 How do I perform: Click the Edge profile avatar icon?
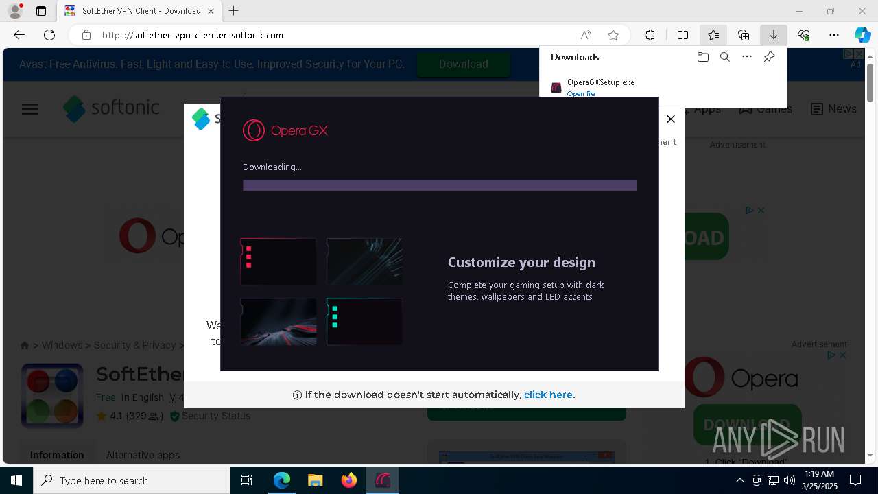(x=14, y=11)
